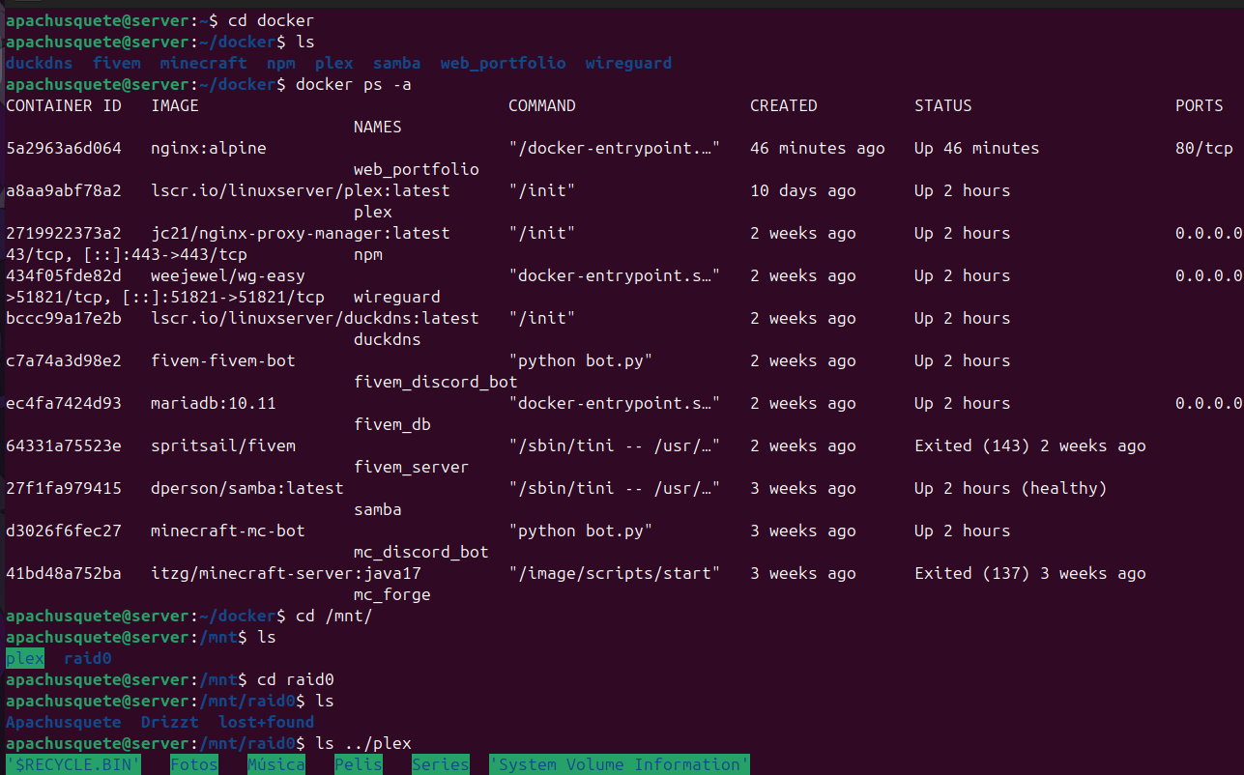This screenshot has width=1244, height=775.
Task: Click the minecraft folder in the ls output
Action: (x=203, y=63)
